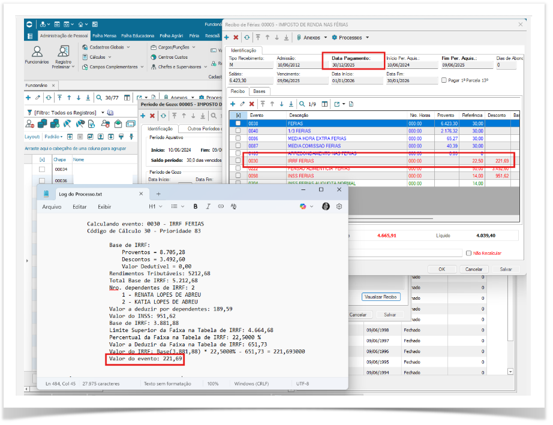Switch to the Bases tab

pyautogui.click(x=259, y=91)
